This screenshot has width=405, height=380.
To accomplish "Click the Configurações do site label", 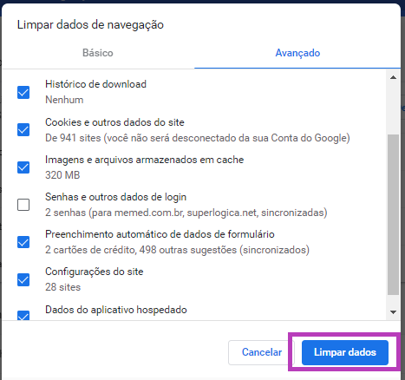I will pyautogui.click(x=95, y=272).
